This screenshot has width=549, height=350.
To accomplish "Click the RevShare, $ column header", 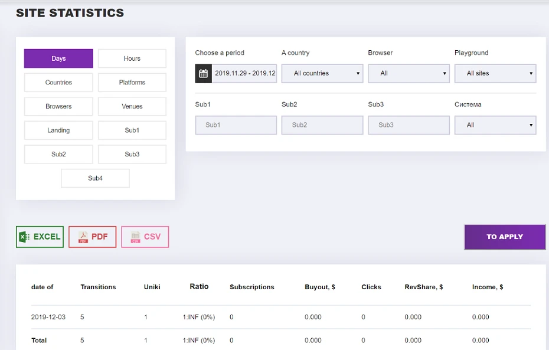I will [424, 287].
